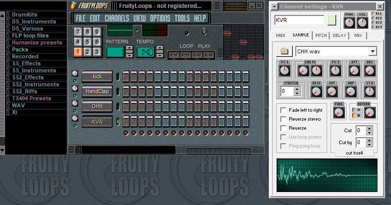The image size is (391, 205).
Task: Switch to the MIDI tab
Action: [x=280, y=35]
